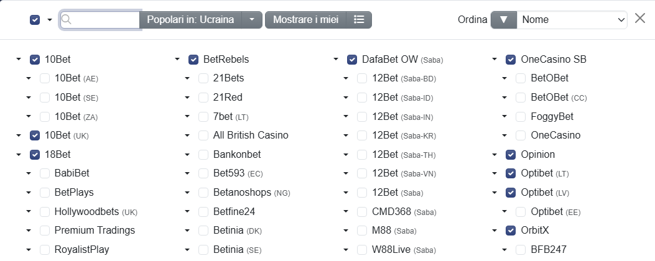Image resolution: width=655 pixels, height=261 pixels.
Task: Open arrow next to select-all checkbox
Action: 50,20
